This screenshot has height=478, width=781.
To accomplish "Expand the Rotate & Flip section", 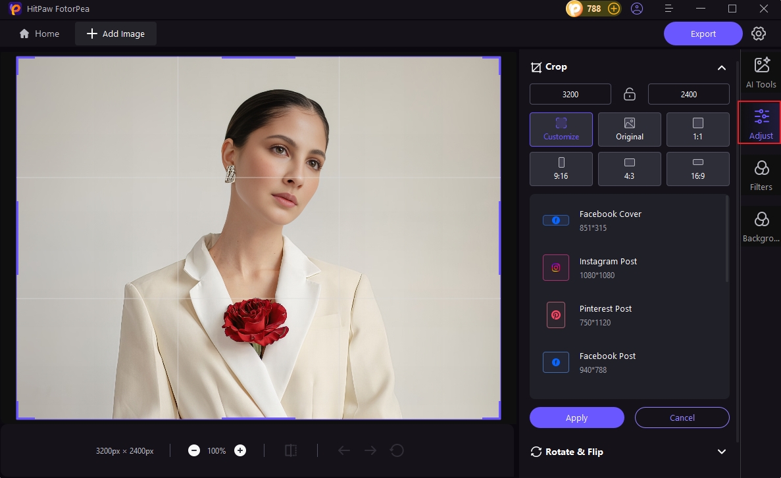I will tap(721, 452).
